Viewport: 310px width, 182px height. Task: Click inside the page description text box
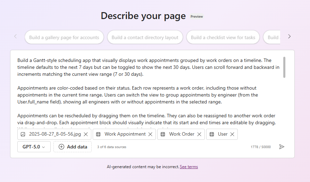coord(146,90)
